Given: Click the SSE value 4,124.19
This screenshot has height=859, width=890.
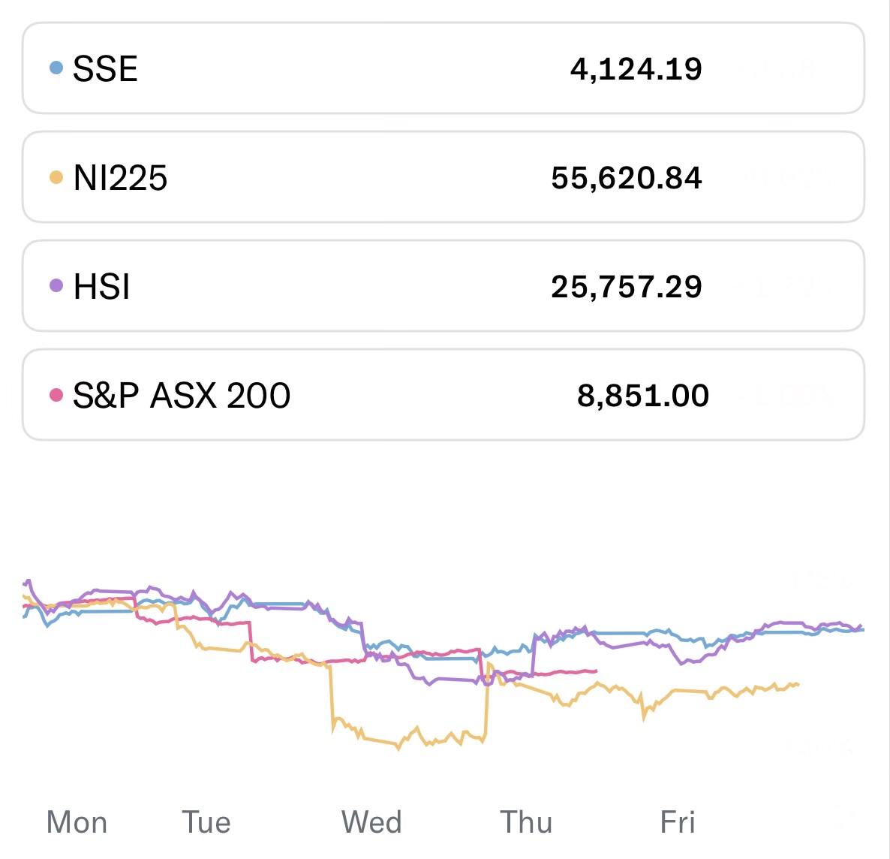Looking at the screenshot, I should (636, 69).
